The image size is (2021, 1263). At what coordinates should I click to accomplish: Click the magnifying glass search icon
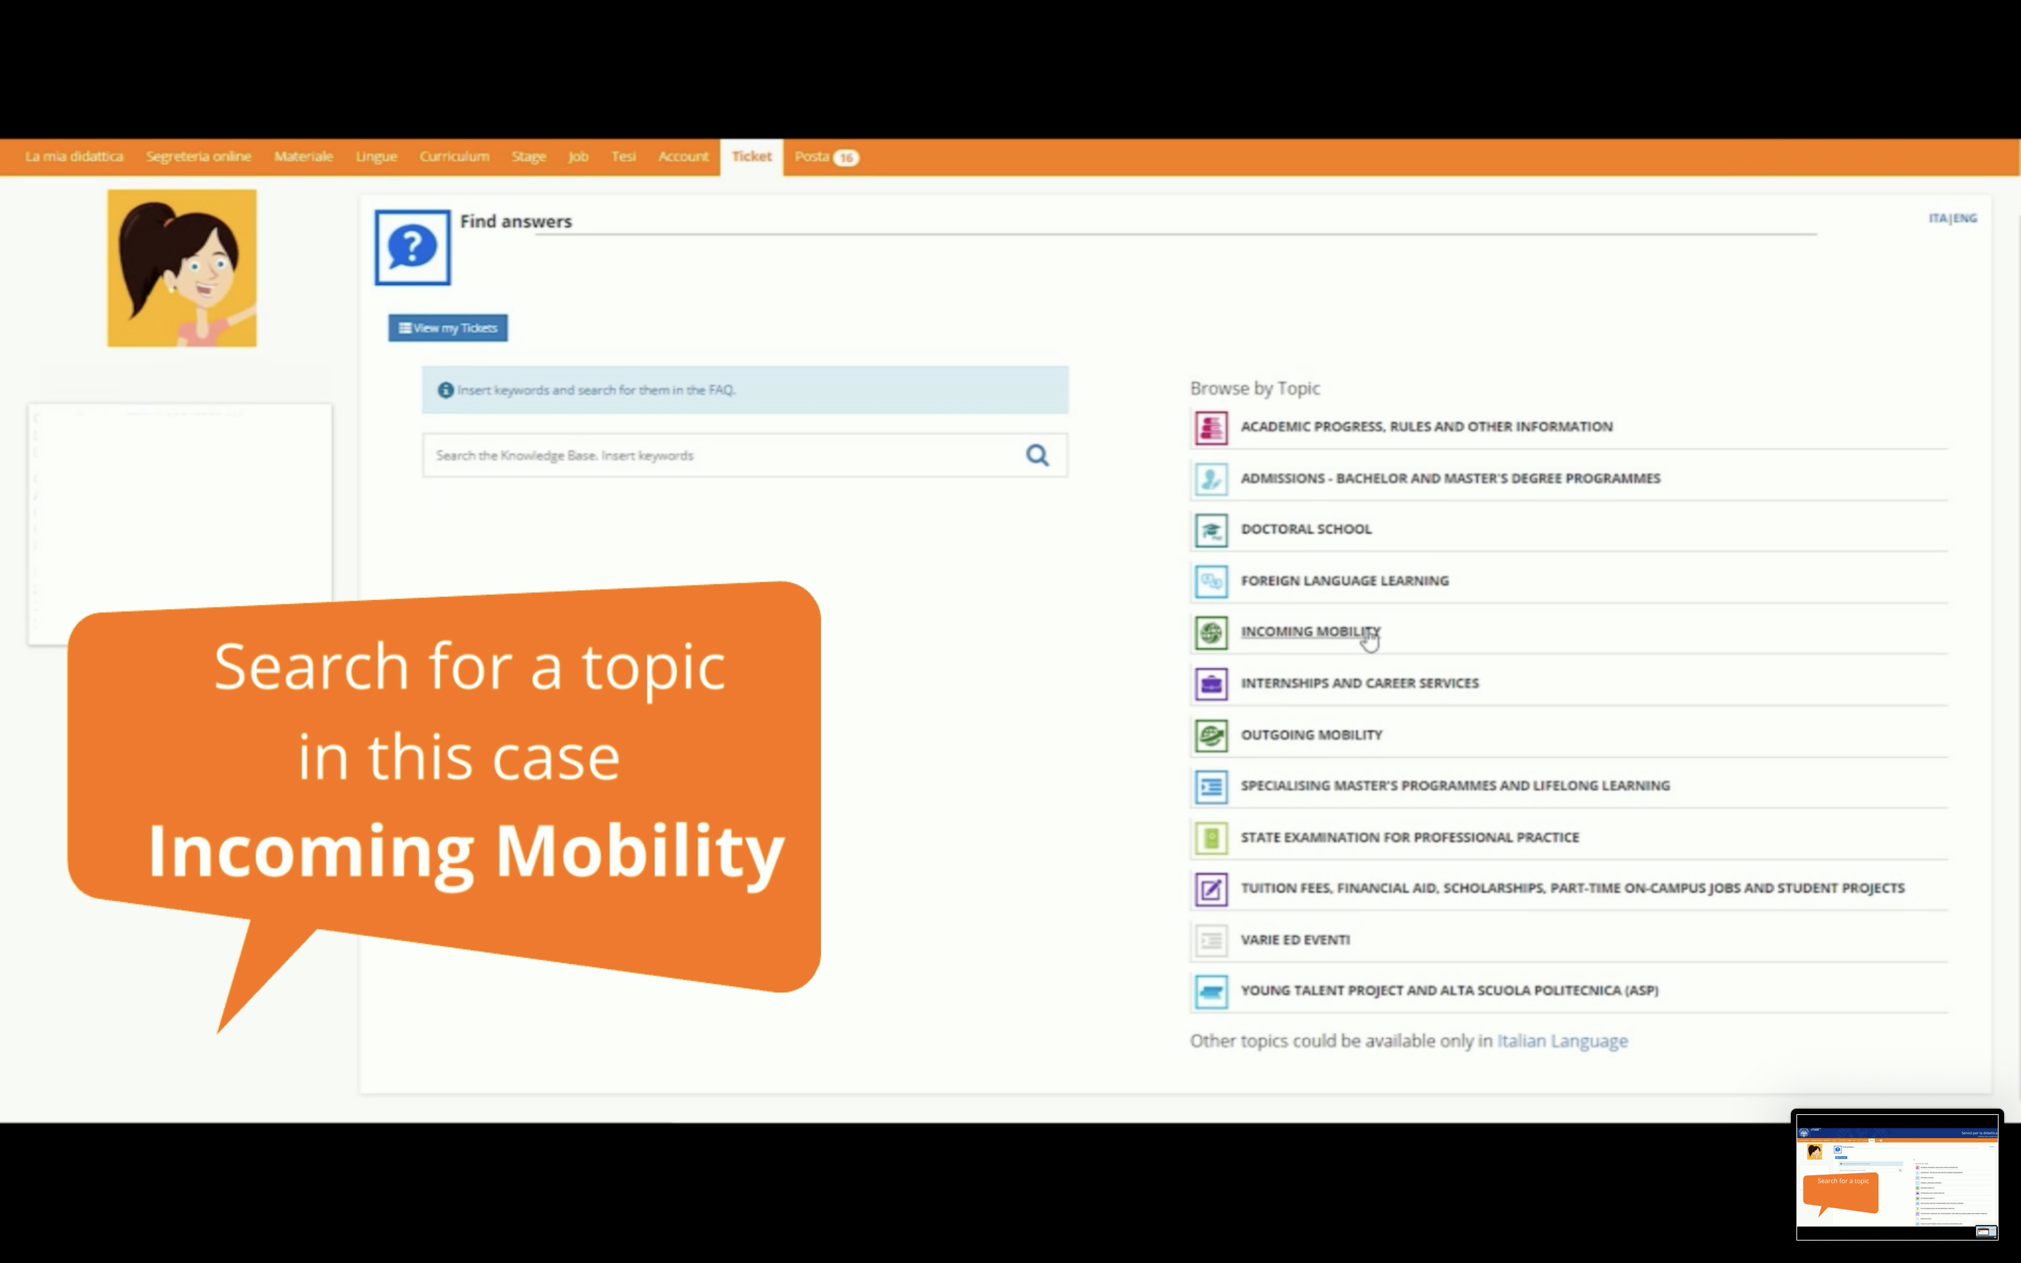point(1036,455)
